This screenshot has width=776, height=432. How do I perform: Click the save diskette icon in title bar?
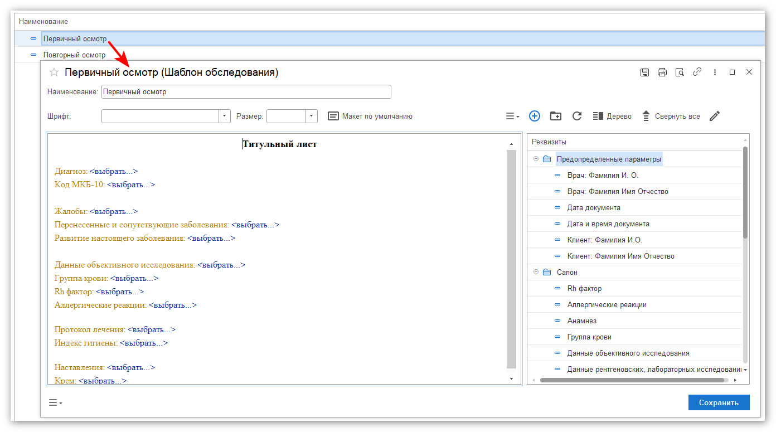click(x=644, y=72)
